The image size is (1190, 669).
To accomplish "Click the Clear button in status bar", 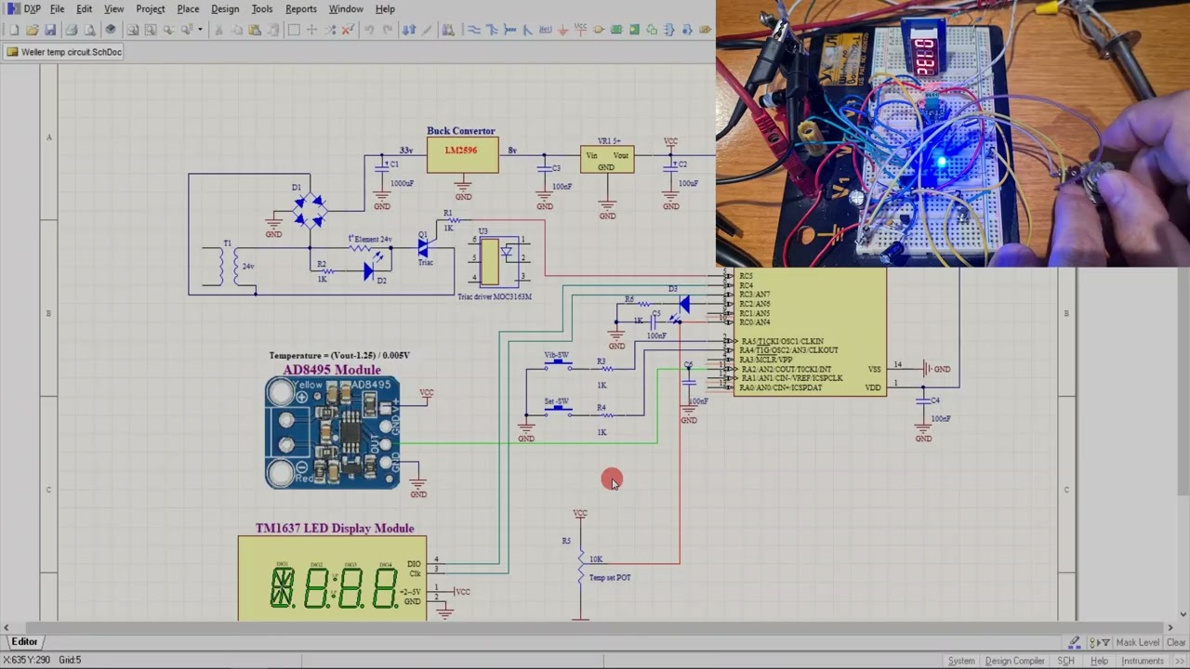I will [1176, 642].
